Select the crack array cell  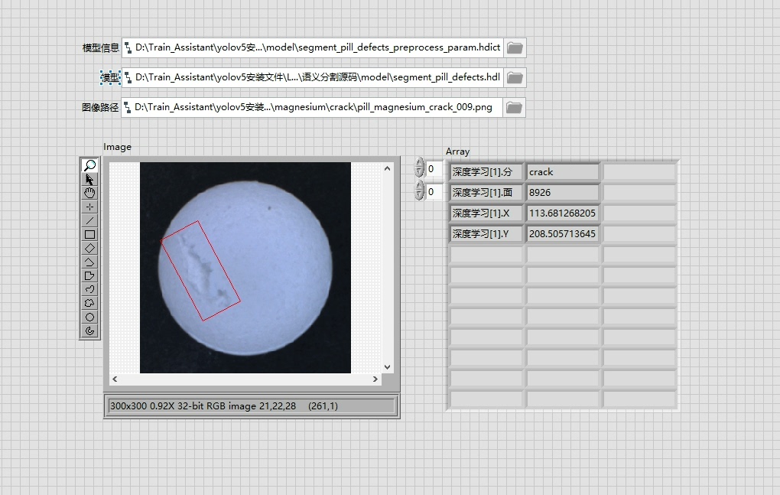(563, 172)
